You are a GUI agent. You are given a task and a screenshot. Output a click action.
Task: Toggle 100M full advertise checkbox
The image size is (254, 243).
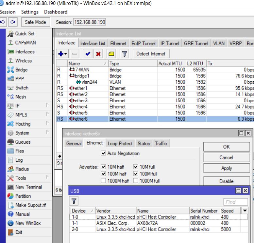[x=136, y=173]
